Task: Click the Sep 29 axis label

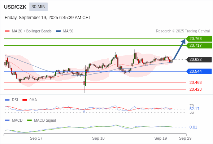Action: tap(185, 138)
